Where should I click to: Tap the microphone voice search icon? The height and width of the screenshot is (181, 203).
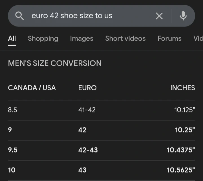183,16
